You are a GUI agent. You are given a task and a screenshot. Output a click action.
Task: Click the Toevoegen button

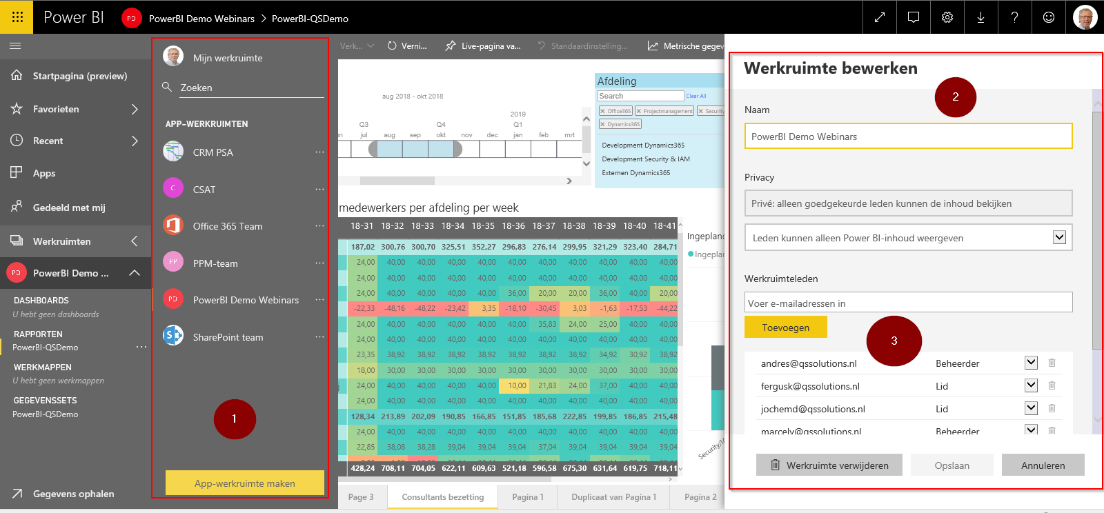click(x=786, y=328)
